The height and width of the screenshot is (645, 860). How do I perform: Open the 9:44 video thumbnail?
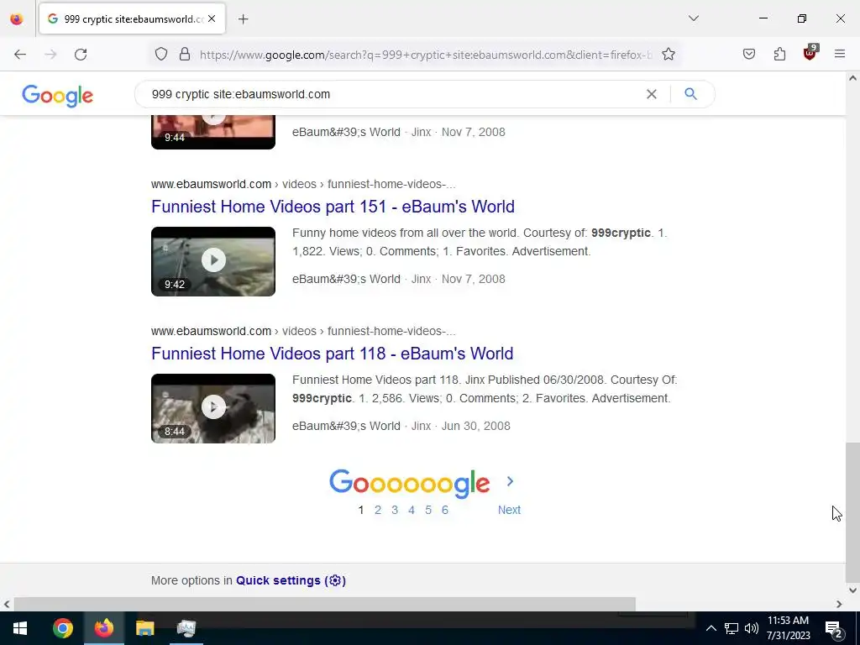(x=213, y=132)
